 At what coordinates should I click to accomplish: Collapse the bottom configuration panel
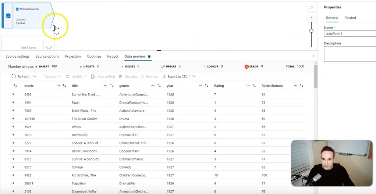point(313,56)
